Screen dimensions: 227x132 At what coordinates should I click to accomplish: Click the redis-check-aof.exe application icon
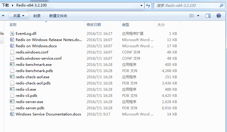[12, 77]
